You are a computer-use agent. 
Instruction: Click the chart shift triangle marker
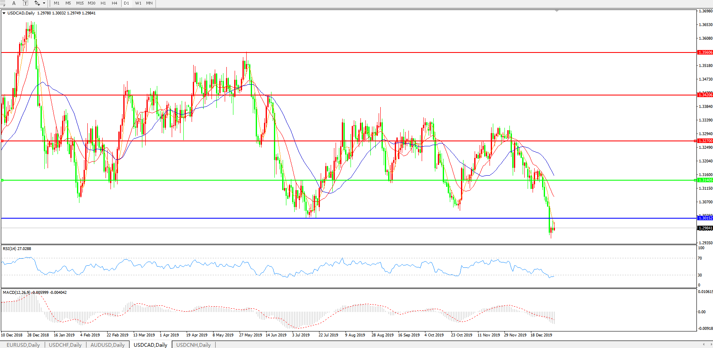[x=557, y=11]
